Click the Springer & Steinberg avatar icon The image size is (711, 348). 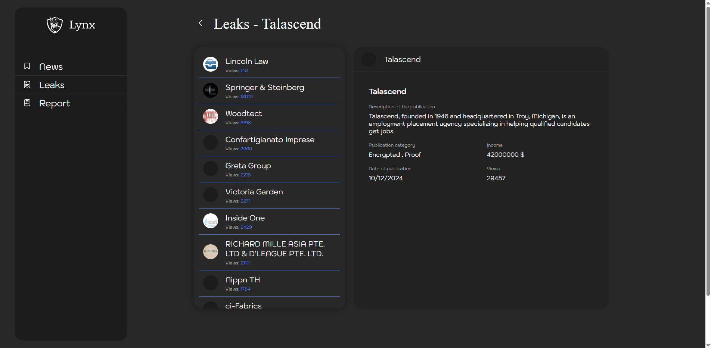[x=211, y=90]
